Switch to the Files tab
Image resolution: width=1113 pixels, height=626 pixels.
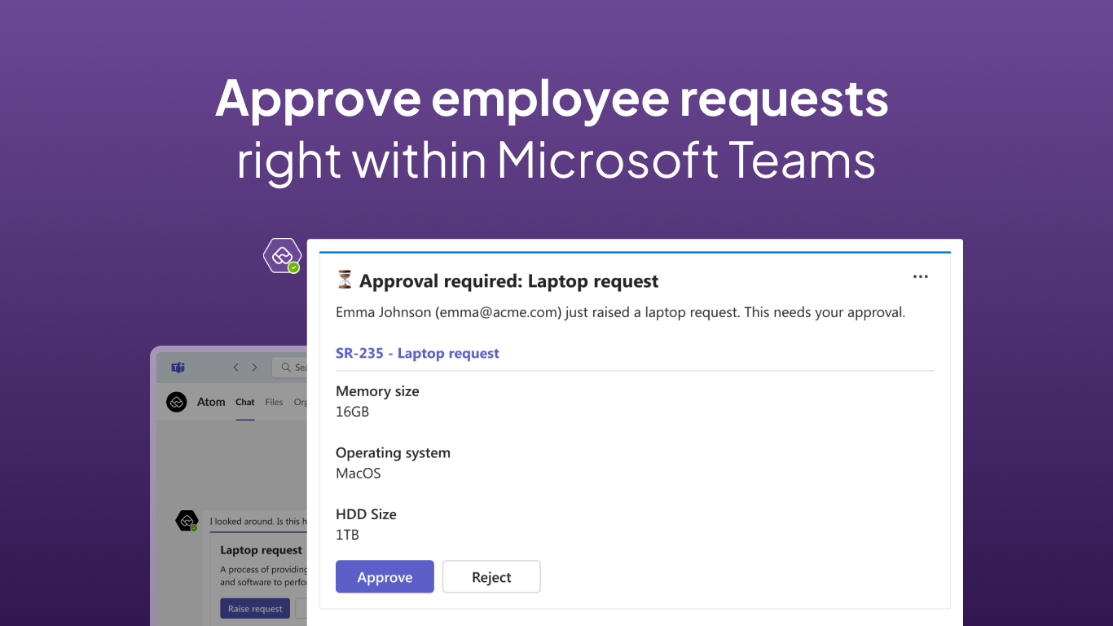[x=274, y=402]
